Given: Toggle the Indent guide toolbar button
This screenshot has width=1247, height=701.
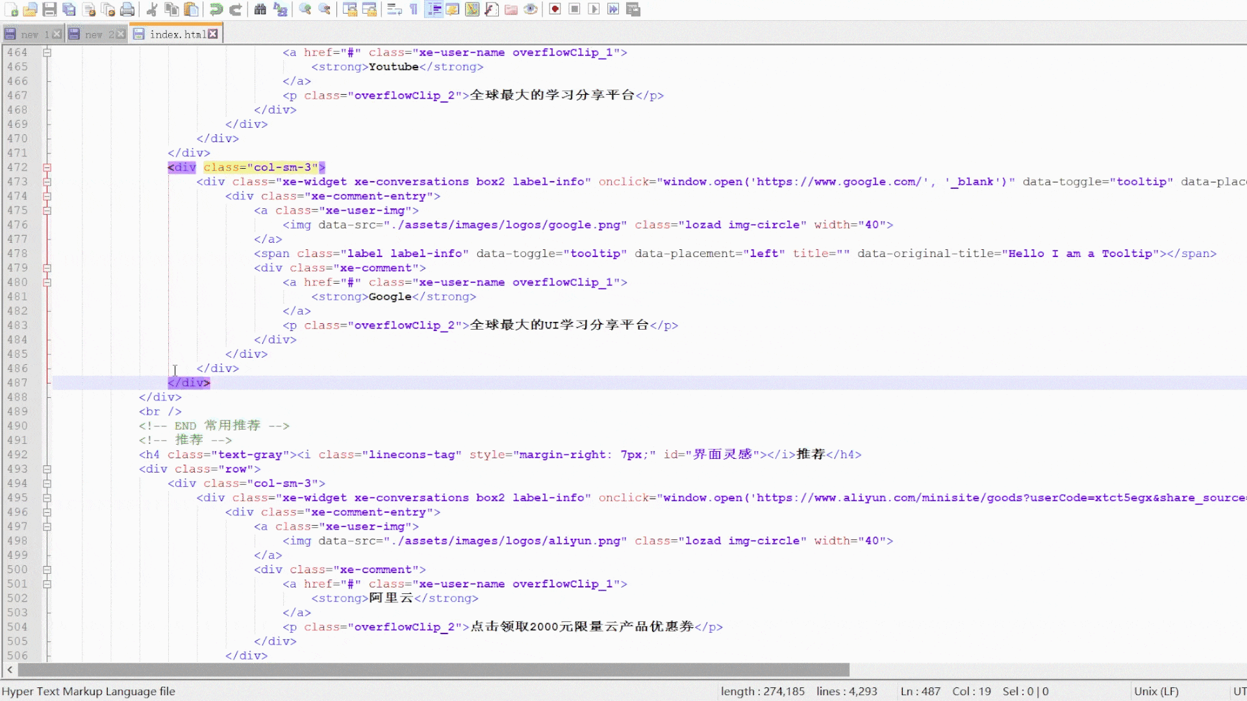Looking at the screenshot, I should pyautogui.click(x=434, y=9).
